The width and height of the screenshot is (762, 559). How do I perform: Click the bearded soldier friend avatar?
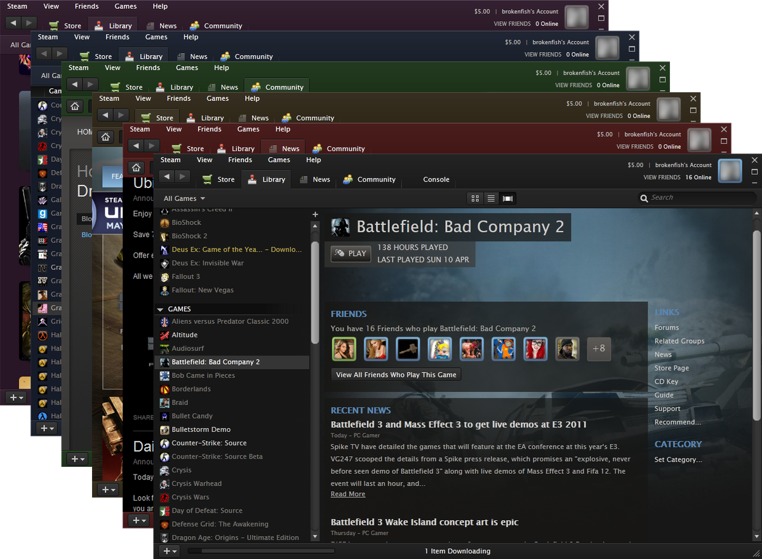click(567, 349)
